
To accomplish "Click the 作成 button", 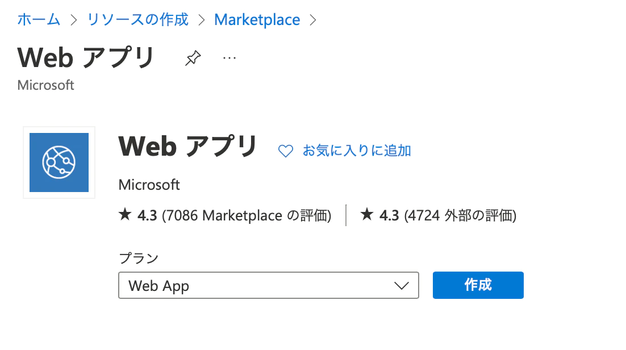I will click(x=478, y=285).
